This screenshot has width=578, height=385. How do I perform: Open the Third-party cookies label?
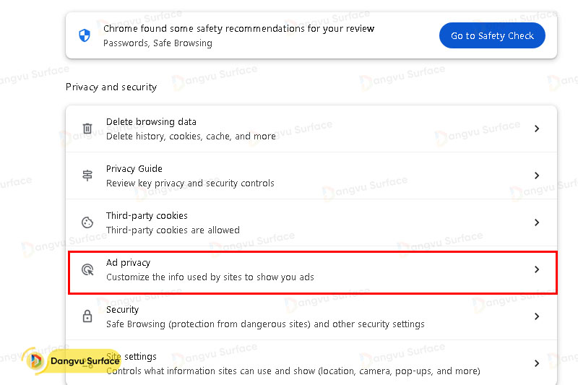147,216
